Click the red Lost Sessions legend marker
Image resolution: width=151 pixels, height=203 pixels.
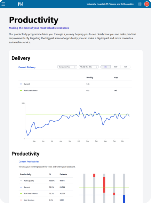21,200
